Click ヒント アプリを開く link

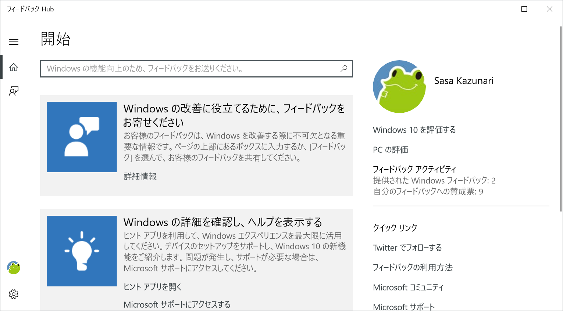click(x=153, y=287)
